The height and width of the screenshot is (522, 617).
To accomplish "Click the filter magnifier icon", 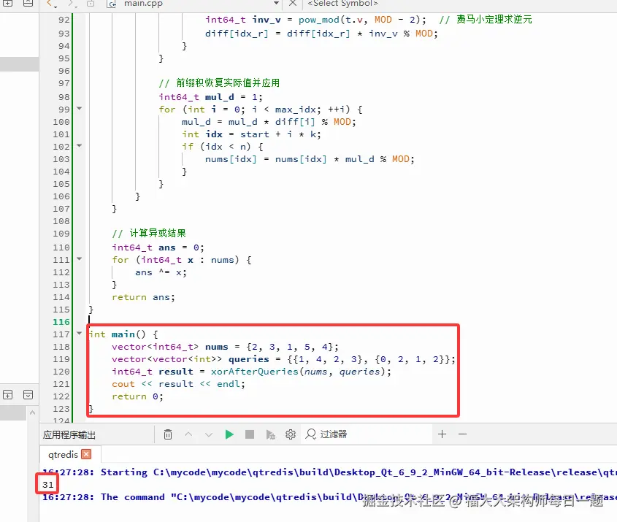I will [x=311, y=434].
